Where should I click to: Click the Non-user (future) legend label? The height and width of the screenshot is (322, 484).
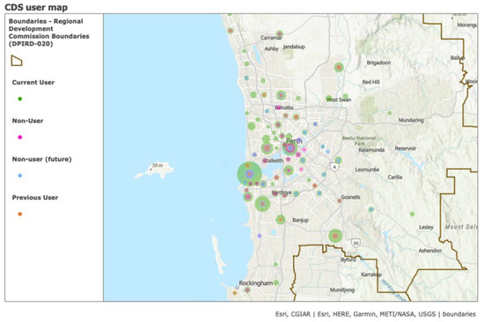coord(41,159)
